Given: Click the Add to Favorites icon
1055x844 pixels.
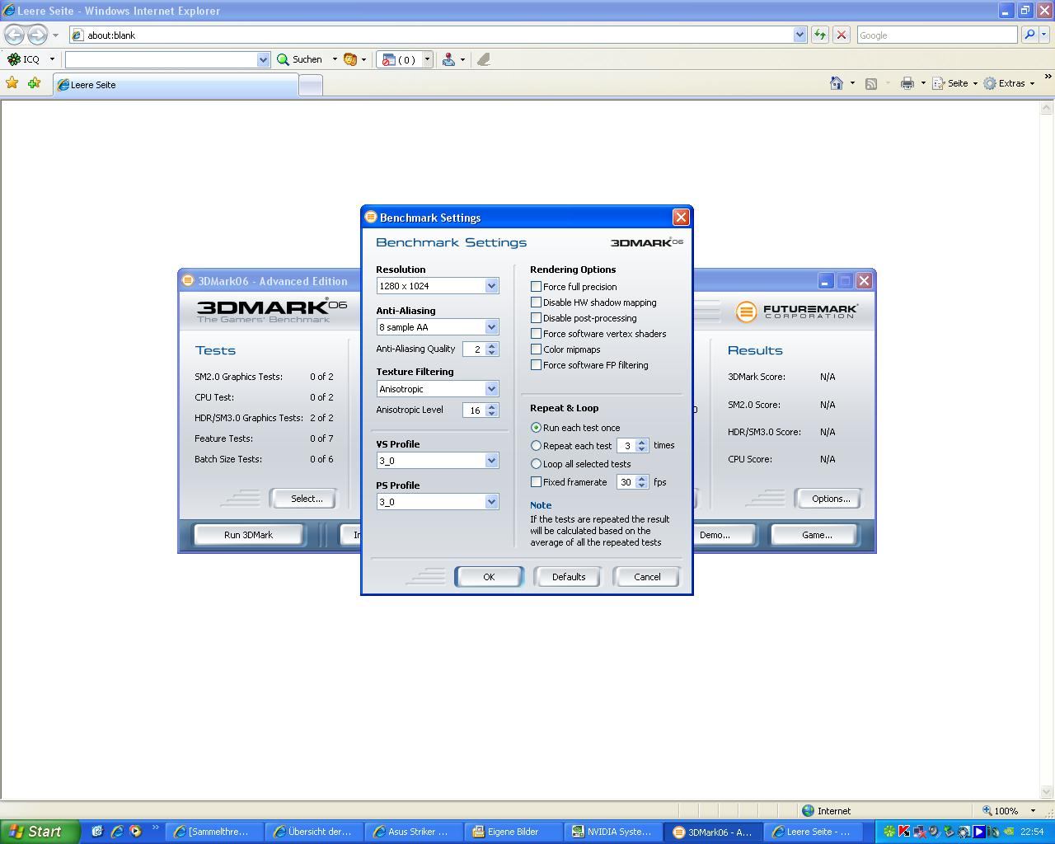Looking at the screenshot, I should [x=34, y=83].
